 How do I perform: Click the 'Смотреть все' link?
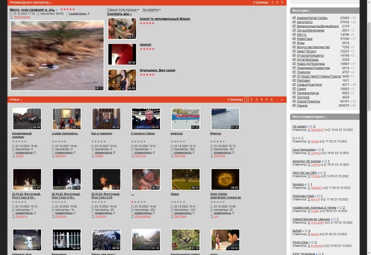click(118, 14)
